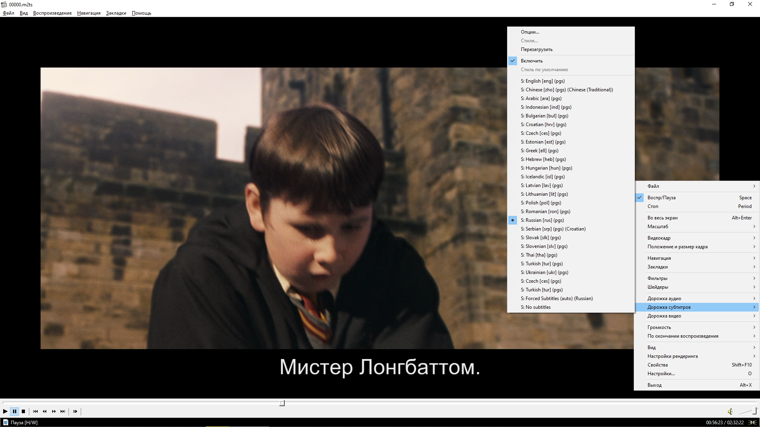760x427 pixels.
Task: Skip to next file with skip-forward icon
Action: click(63, 412)
